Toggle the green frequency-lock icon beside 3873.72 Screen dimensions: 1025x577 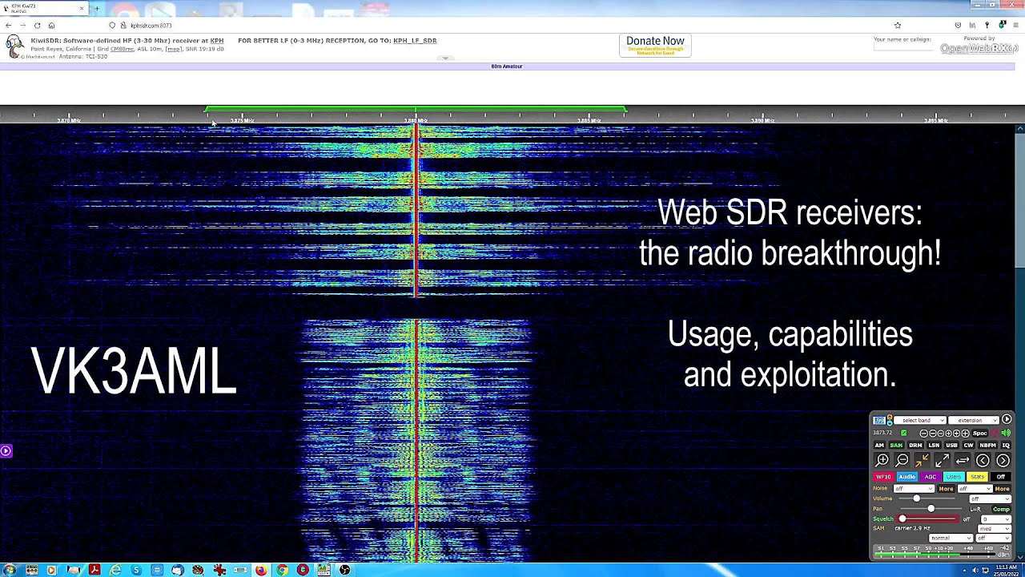point(903,433)
